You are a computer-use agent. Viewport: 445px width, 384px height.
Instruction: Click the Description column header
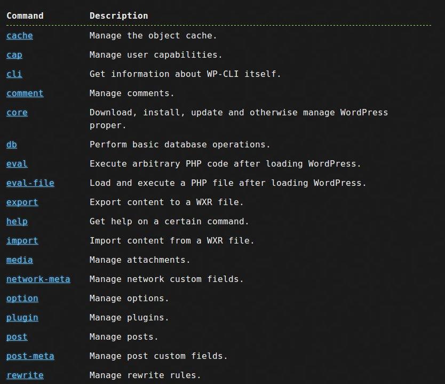coord(119,15)
